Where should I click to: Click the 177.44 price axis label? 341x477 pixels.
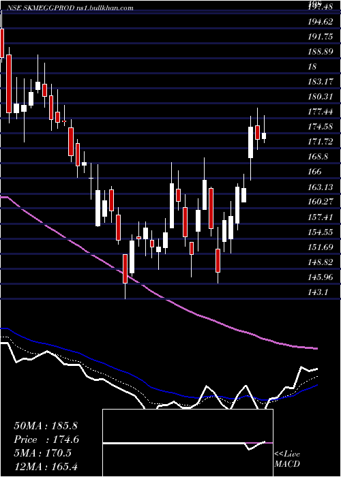coord(321,112)
